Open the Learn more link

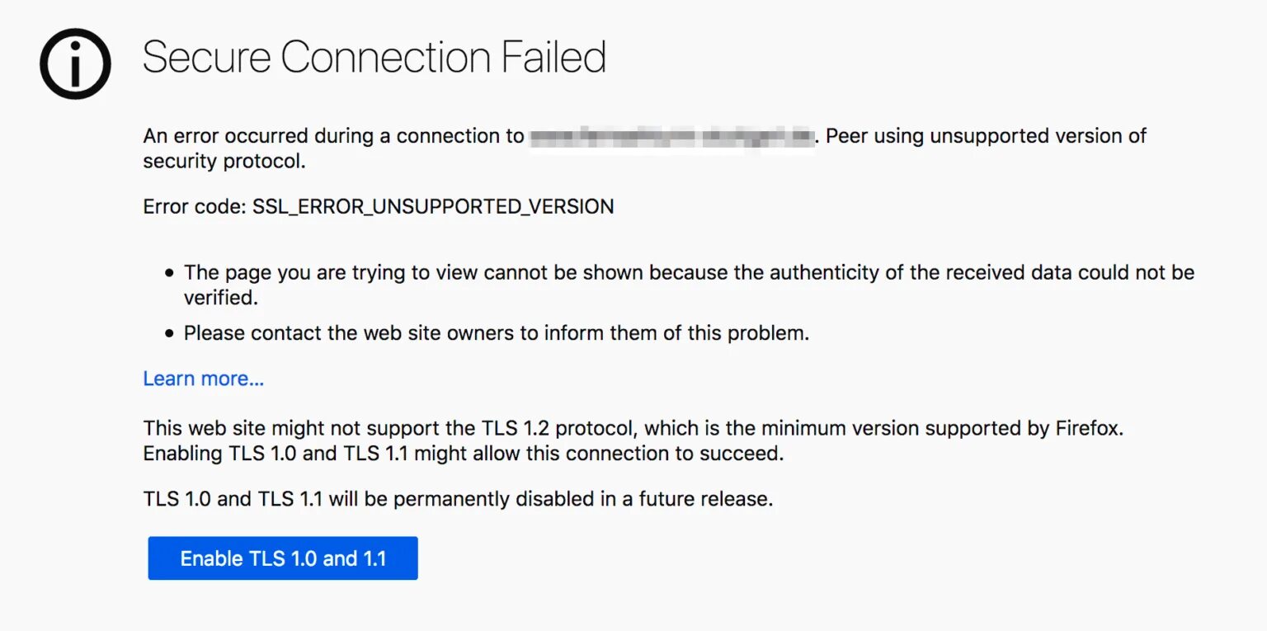point(203,379)
